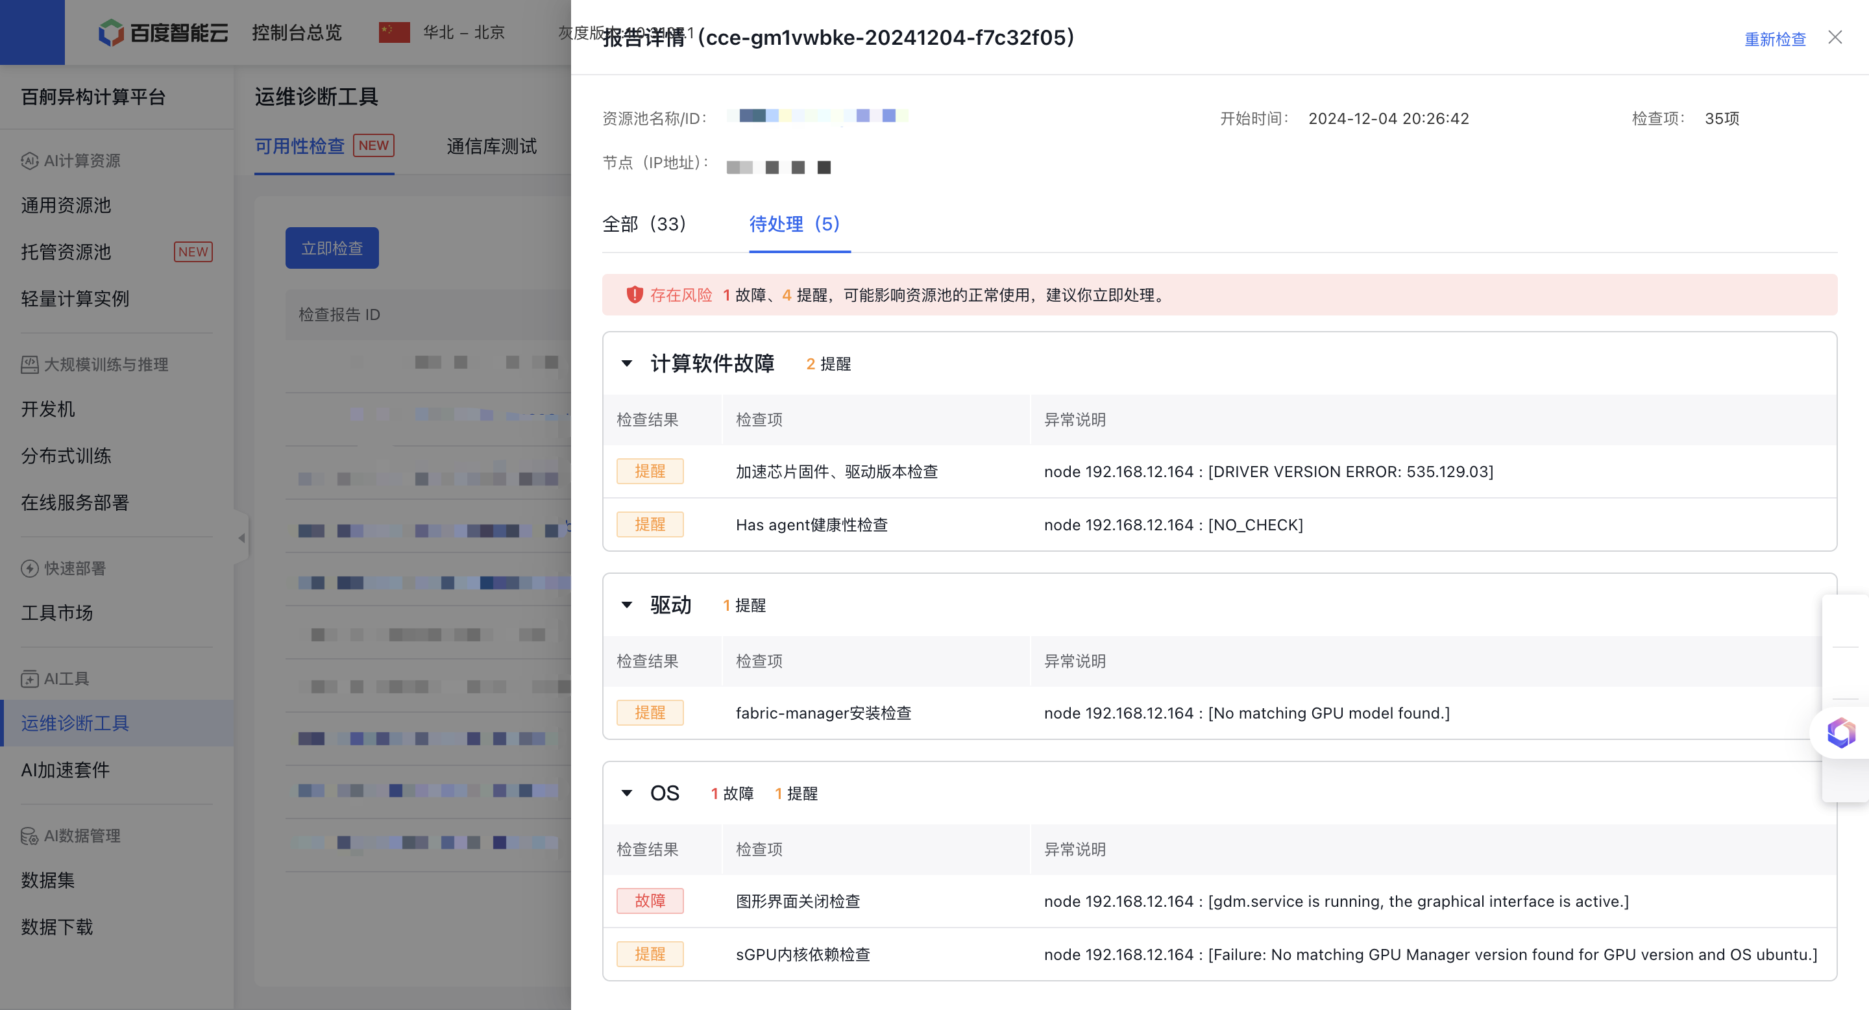Click the AI数据管理 section icon
This screenshot has height=1010, width=1869.
29,836
